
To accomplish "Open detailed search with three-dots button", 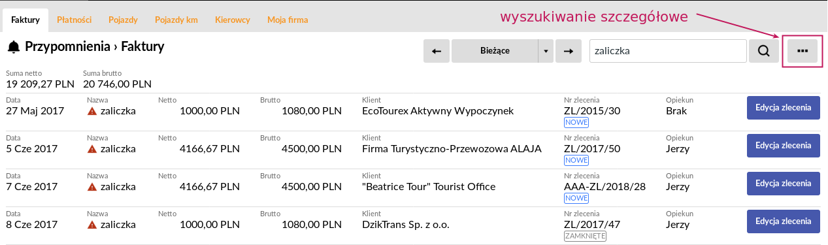I will pos(803,51).
